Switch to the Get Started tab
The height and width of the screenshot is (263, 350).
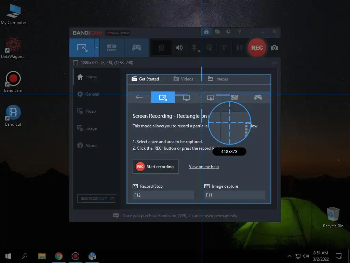(x=145, y=79)
